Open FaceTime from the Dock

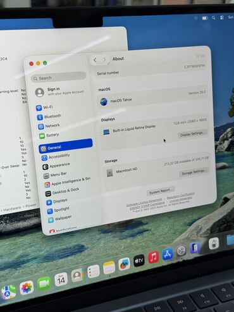(x=44, y=284)
